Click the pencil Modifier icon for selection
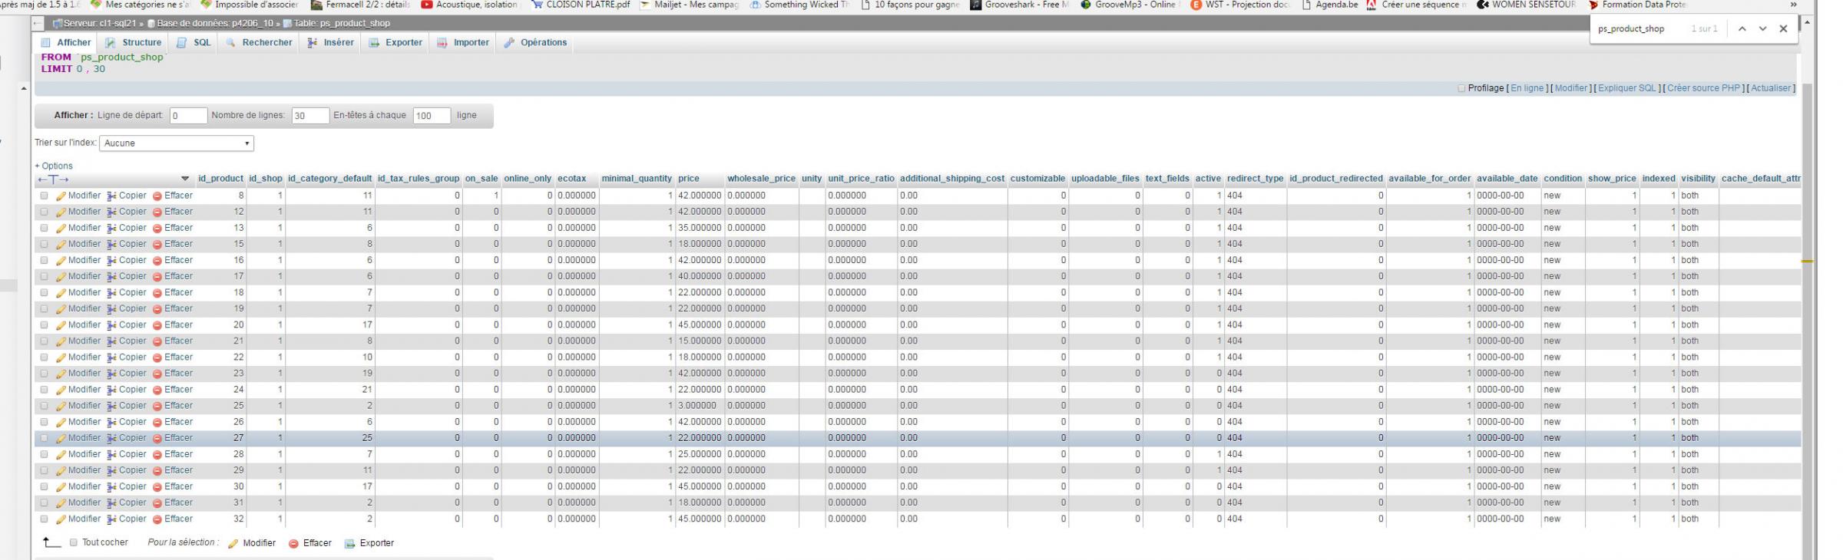 (233, 544)
